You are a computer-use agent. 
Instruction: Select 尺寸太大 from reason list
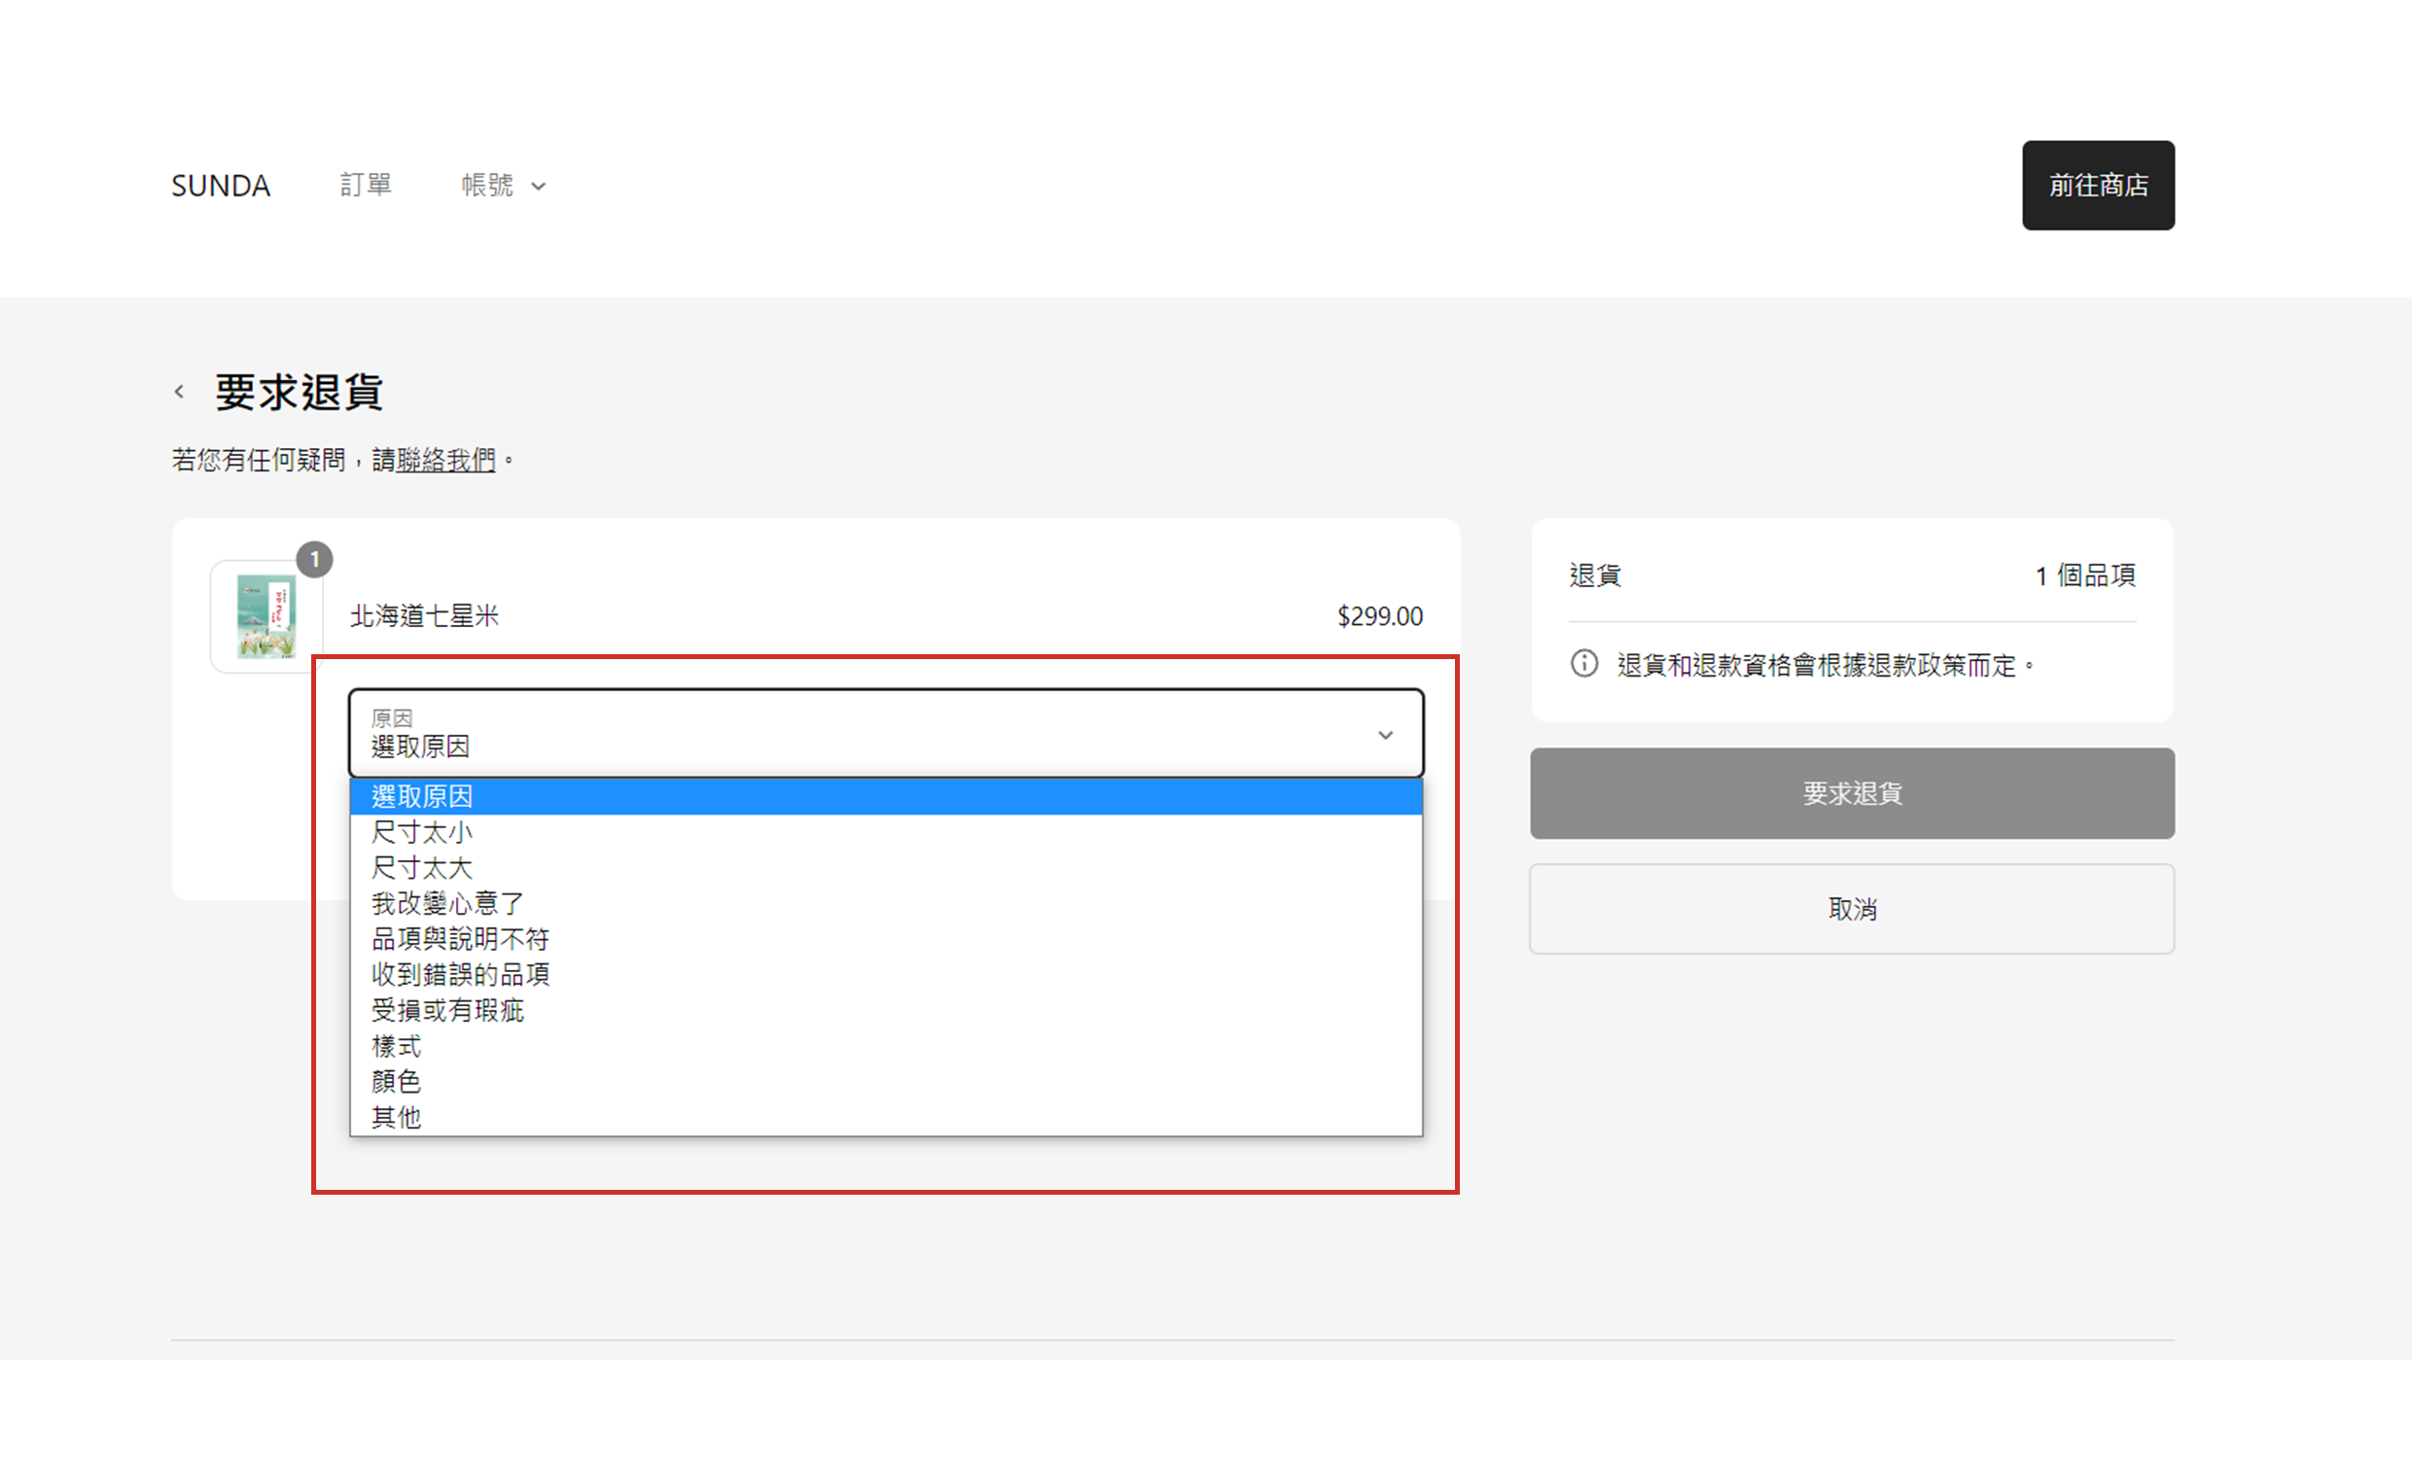pos(422,868)
